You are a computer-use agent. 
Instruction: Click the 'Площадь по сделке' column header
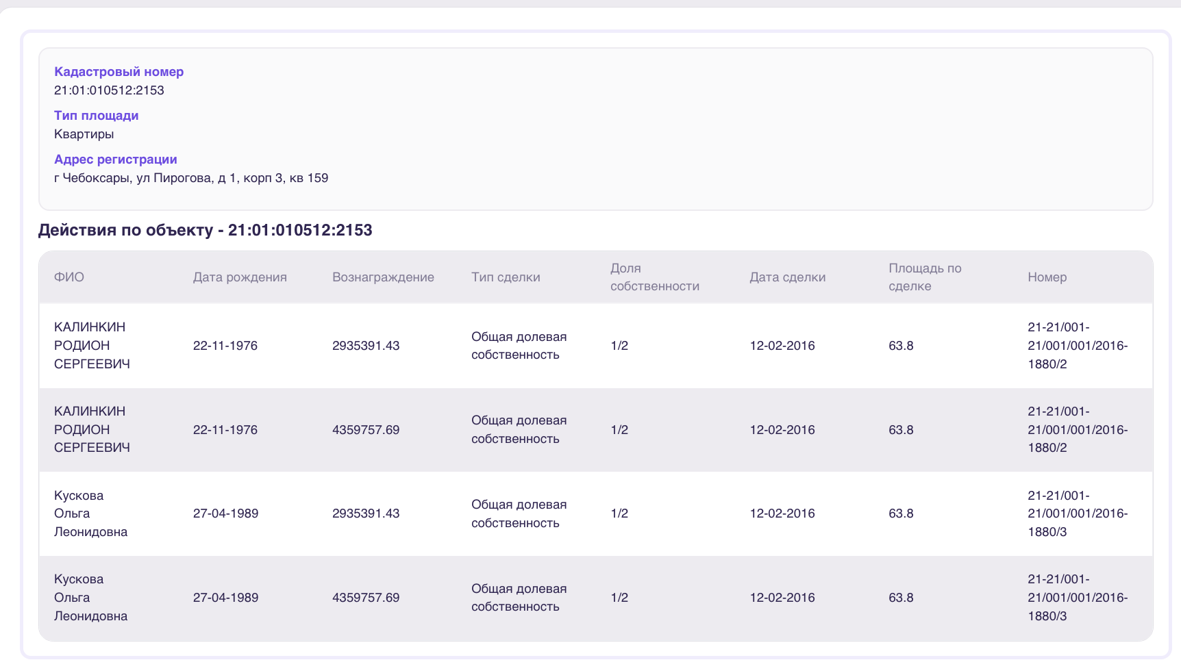(925, 277)
